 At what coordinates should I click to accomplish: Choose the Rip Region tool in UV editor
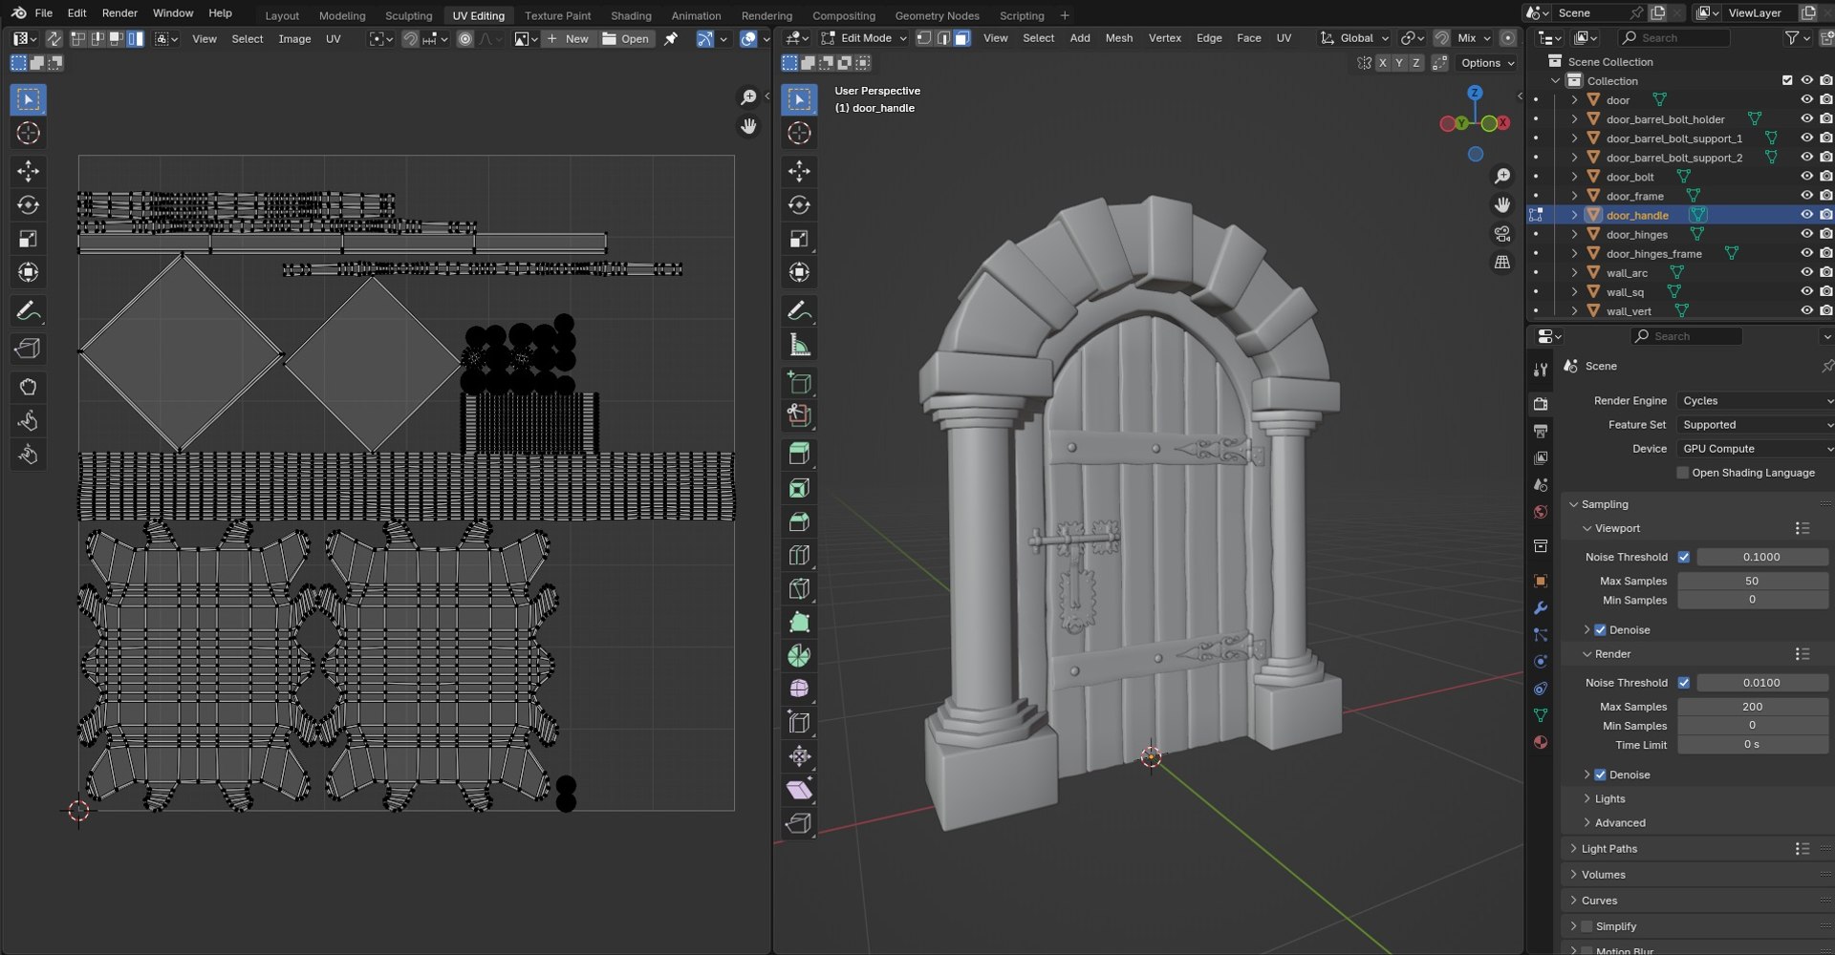(x=28, y=349)
